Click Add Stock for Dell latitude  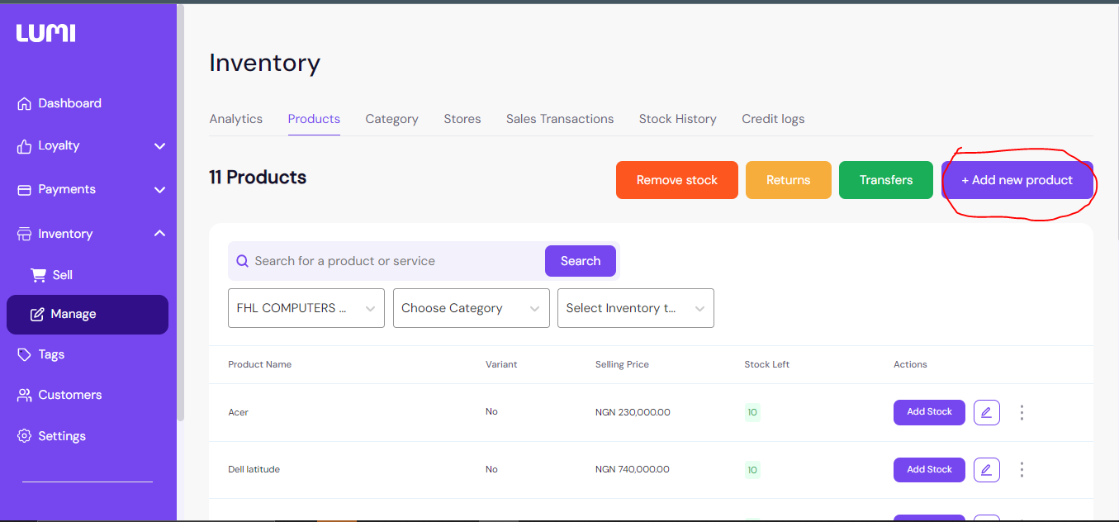929,470
